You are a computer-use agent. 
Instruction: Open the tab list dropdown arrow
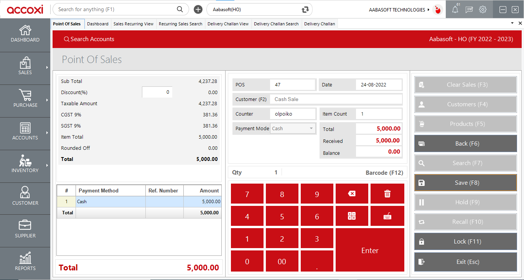[x=512, y=23]
